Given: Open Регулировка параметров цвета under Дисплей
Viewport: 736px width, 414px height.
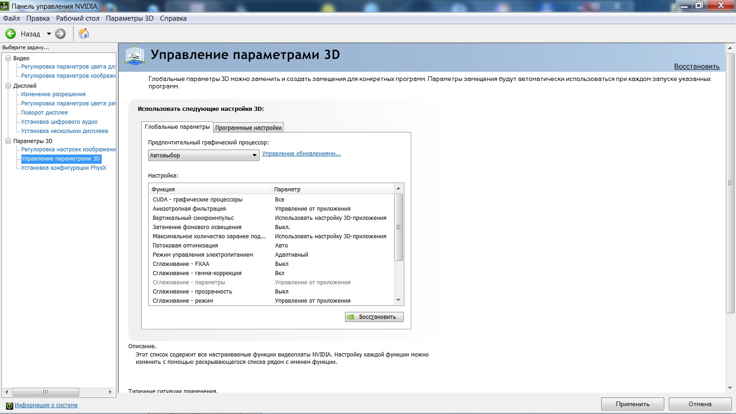Looking at the screenshot, I should pyautogui.click(x=69, y=103).
